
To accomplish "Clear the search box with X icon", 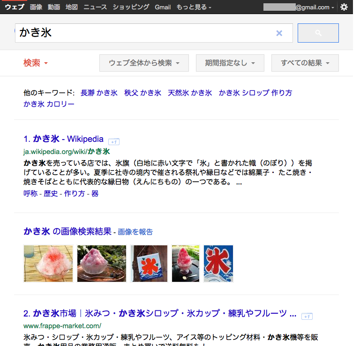I will click(279, 33).
